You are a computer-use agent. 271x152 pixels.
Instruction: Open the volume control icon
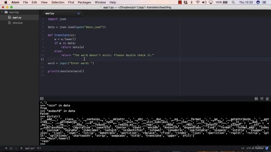[x=204, y=3]
